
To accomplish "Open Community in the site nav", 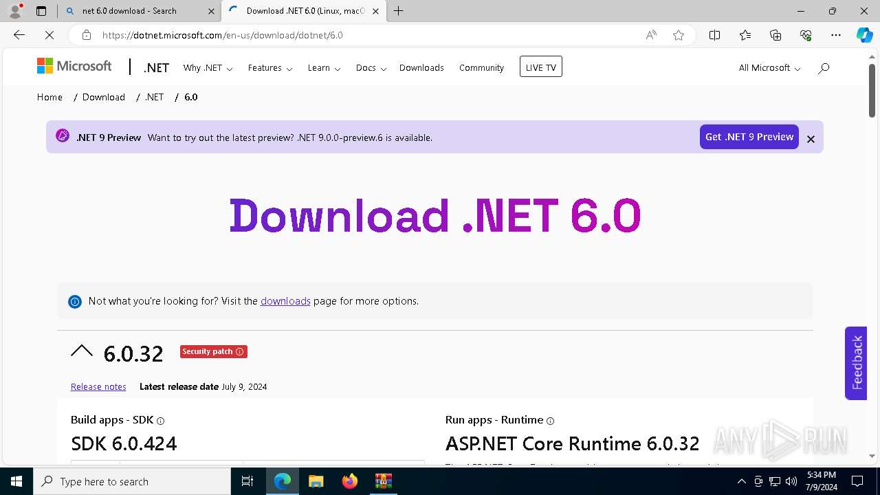I will 481,68.
